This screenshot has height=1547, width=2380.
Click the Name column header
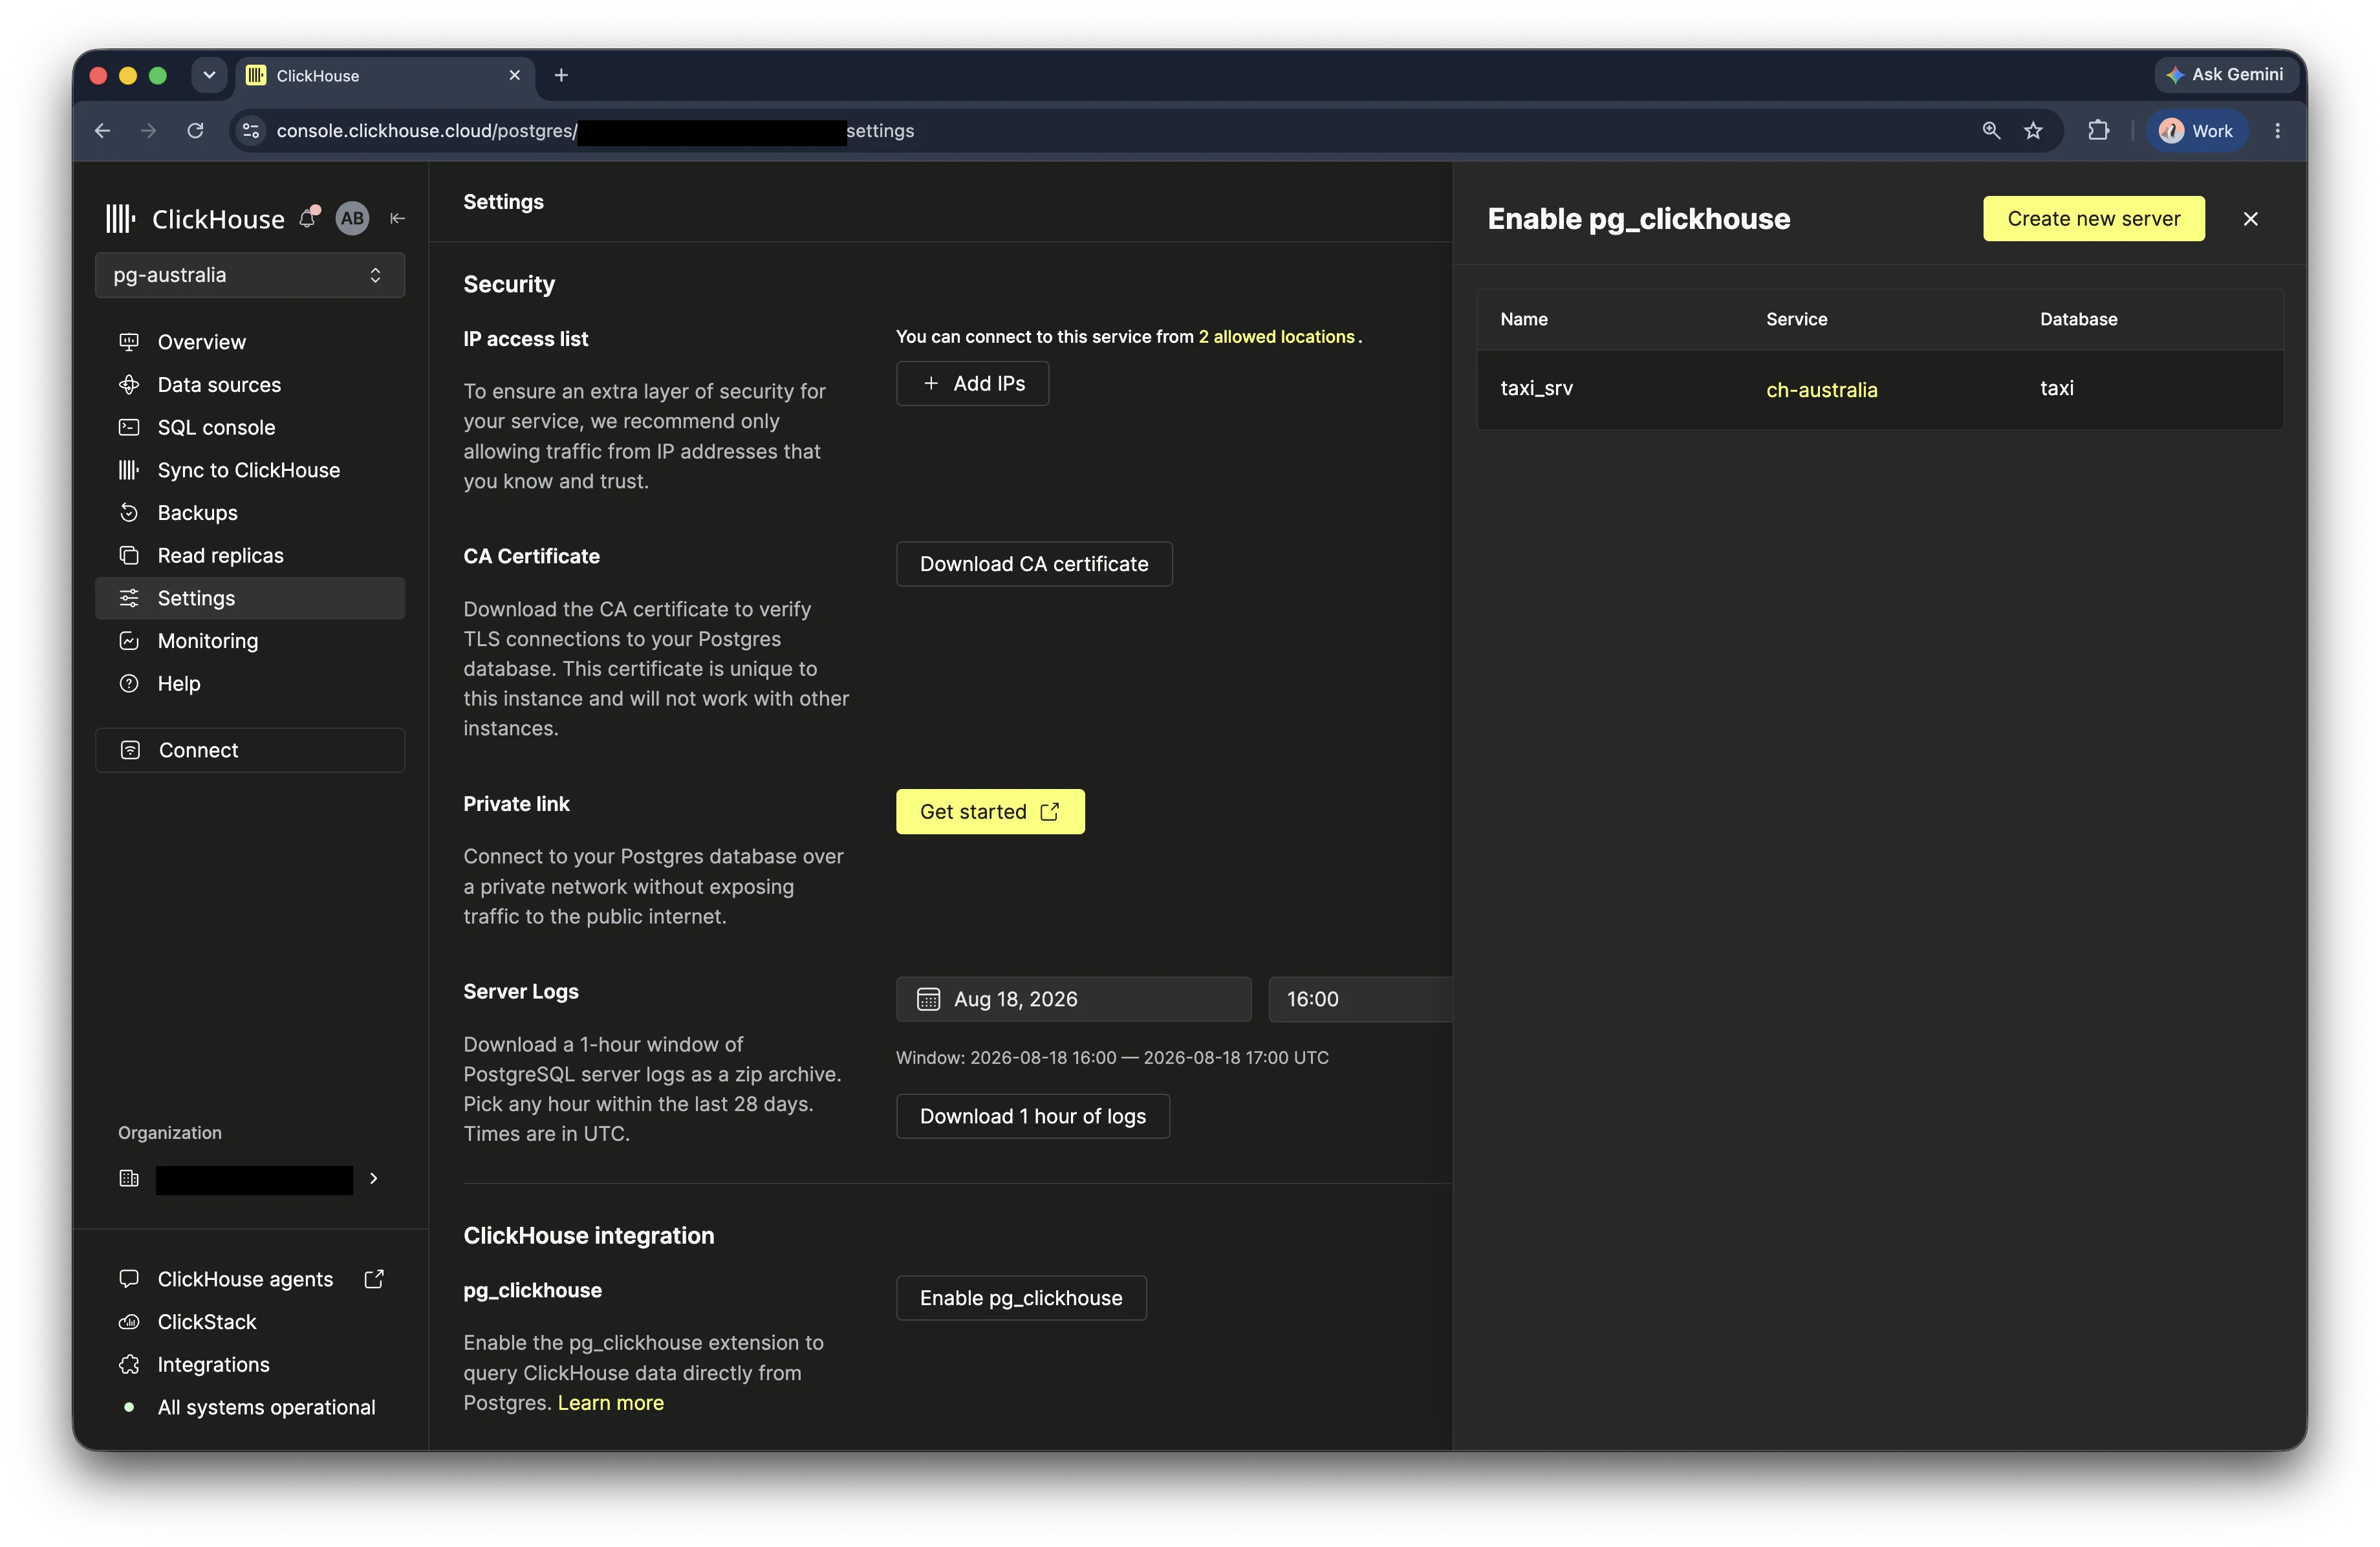point(1523,319)
